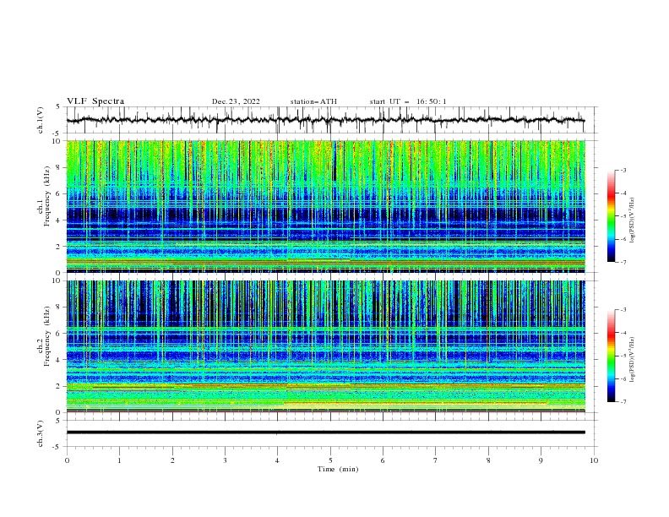Click time axis tick label "10" at bottom right
The width and height of the screenshot is (669, 517).
click(594, 460)
